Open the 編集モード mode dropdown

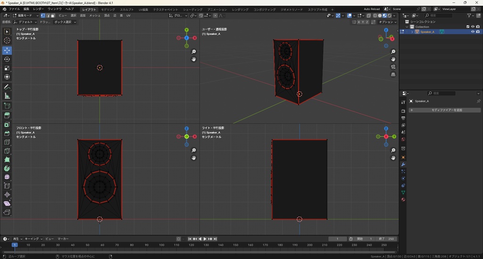point(26,16)
